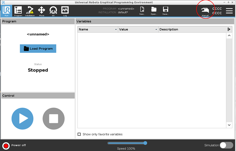Click the Stopped status text
236x151 pixels.
tap(38, 70)
